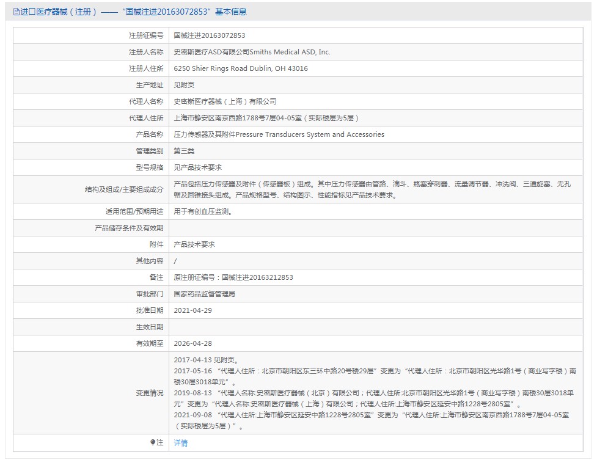The width and height of the screenshot is (608, 468).
Task: Click the 生效日期 label cell
Action: click(x=91, y=327)
